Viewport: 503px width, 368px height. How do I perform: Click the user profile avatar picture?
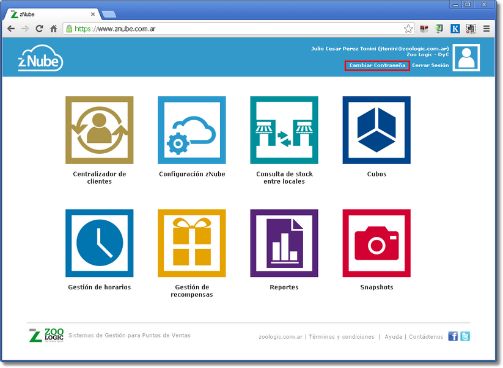pyautogui.click(x=466, y=58)
